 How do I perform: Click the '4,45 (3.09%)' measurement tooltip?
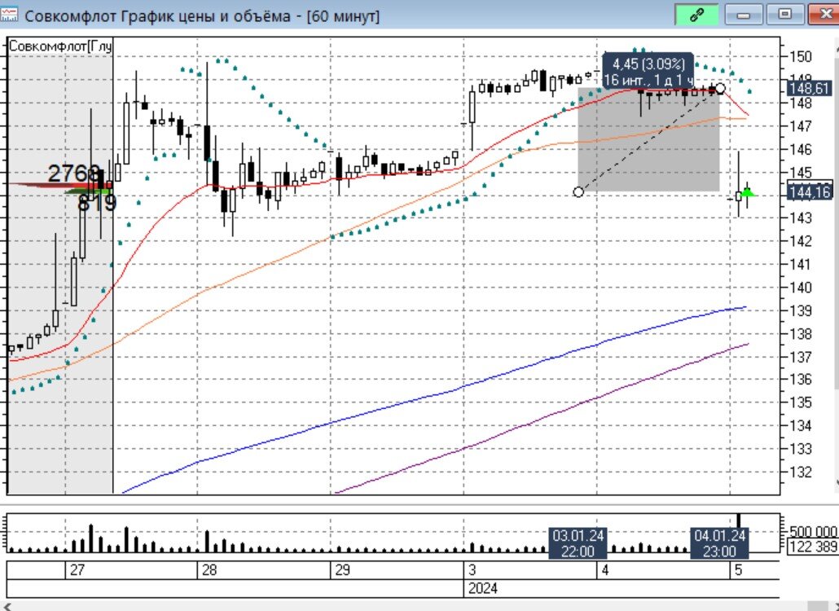click(x=648, y=64)
